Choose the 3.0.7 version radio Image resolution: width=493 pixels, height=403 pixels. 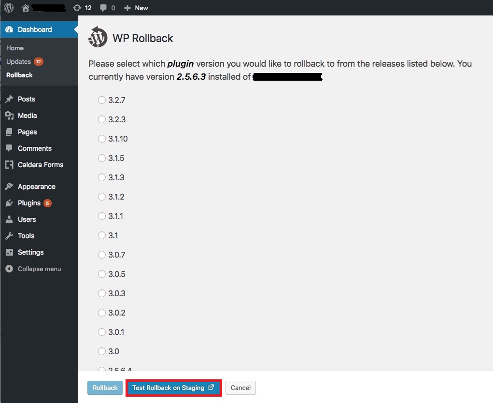pos(101,255)
